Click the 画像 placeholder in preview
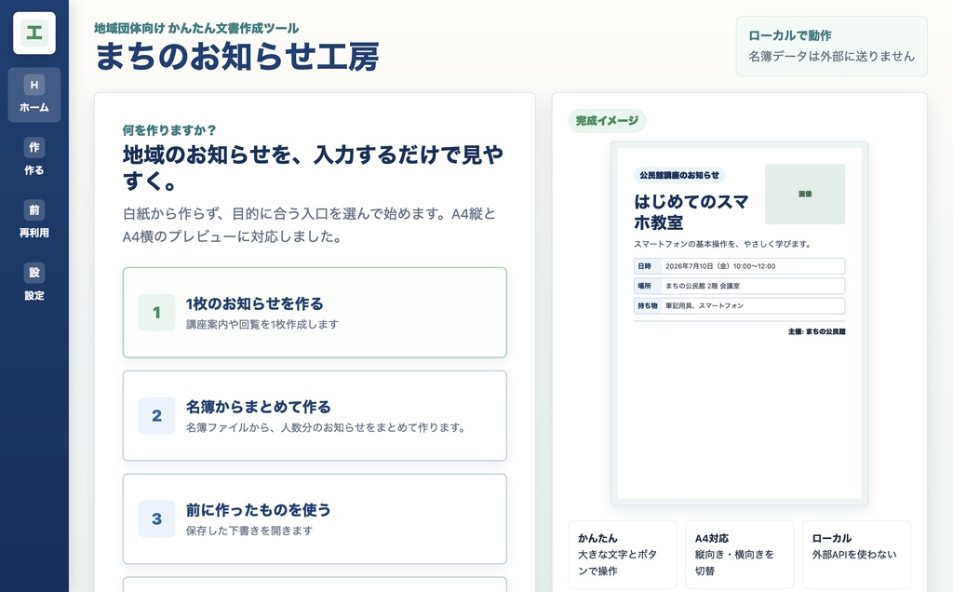The width and height of the screenshot is (953, 592). pyautogui.click(x=805, y=194)
